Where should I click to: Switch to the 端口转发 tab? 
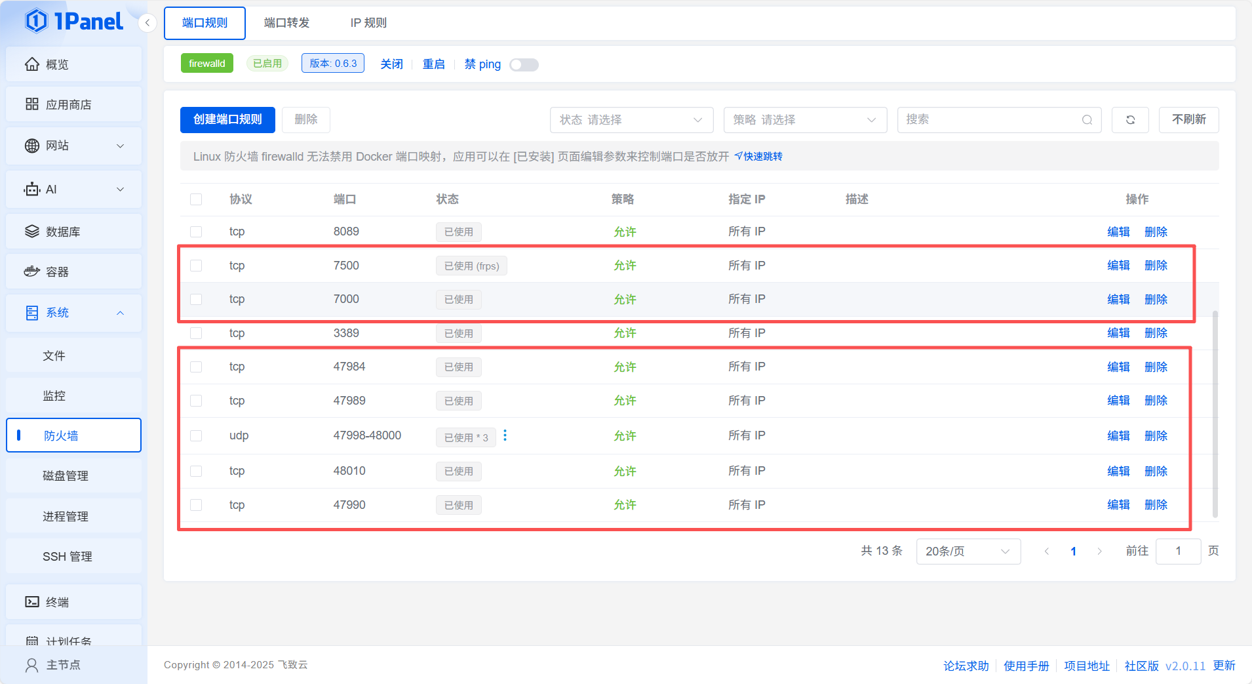[x=286, y=23]
